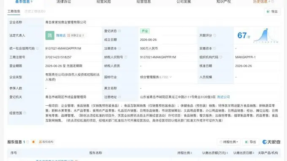Click the organization code MAKGKPFR-1

coord(245,57)
